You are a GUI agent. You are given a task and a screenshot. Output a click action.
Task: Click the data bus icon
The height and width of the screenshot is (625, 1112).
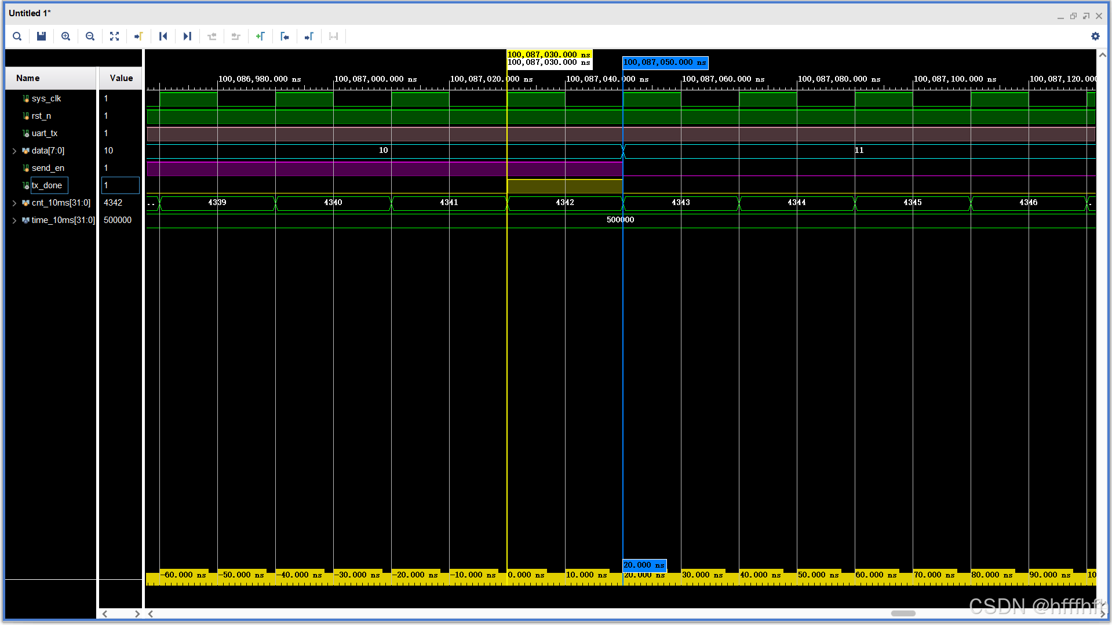click(25, 151)
